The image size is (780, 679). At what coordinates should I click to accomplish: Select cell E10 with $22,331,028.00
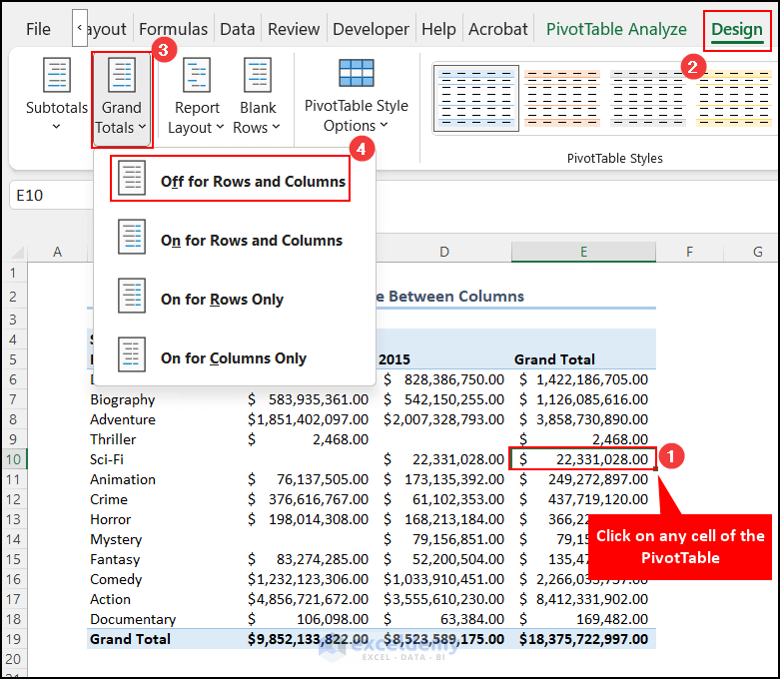click(x=582, y=458)
